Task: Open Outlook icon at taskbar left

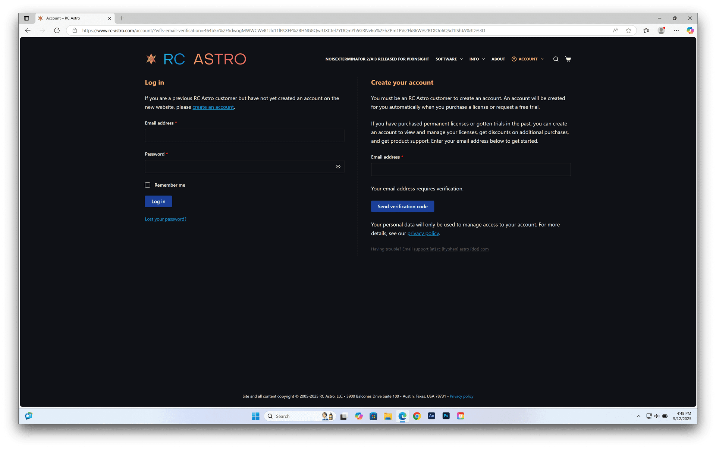Action: point(29,416)
